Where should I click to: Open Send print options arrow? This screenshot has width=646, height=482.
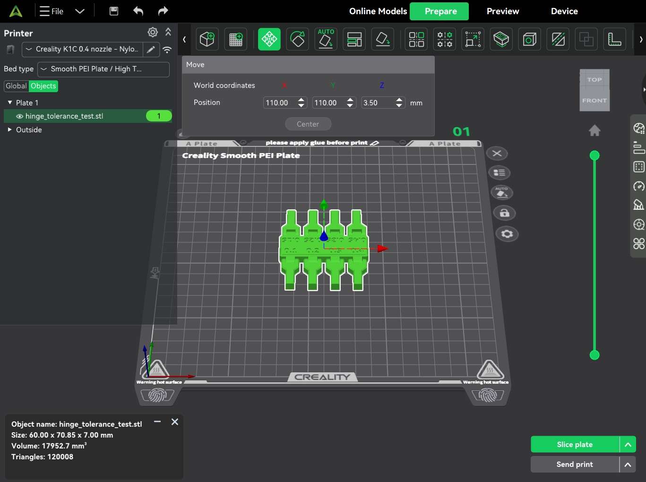pyautogui.click(x=628, y=465)
